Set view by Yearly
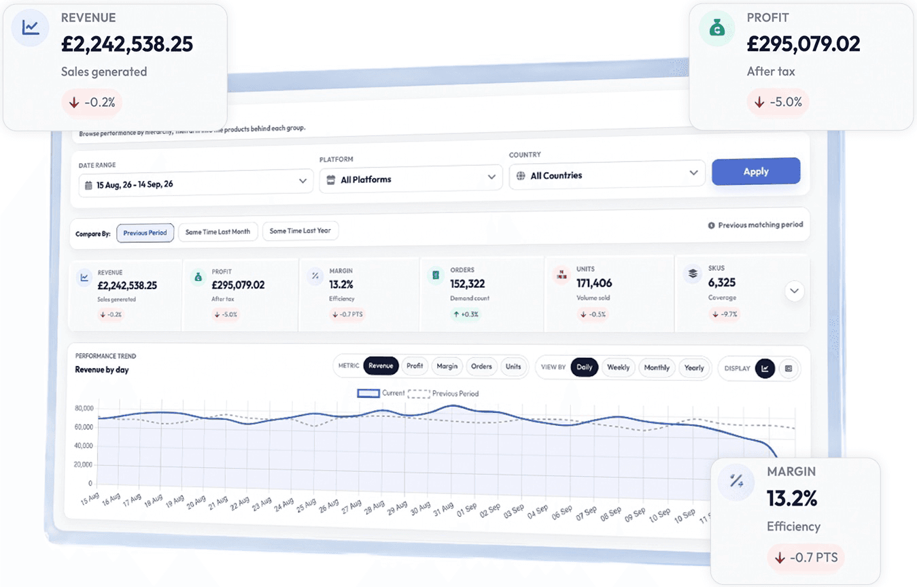 [694, 368]
